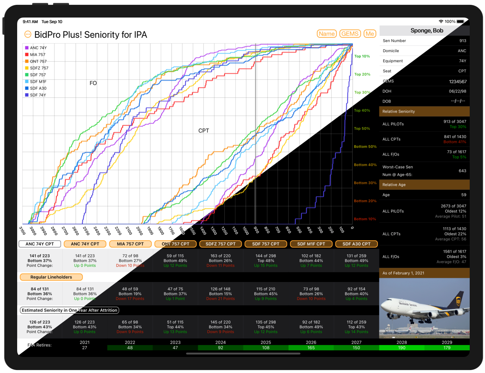This screenshot has width=485, height=373.
Task: Click the 2026 retirements cell showing 165
Action: (x=311, y=348)
